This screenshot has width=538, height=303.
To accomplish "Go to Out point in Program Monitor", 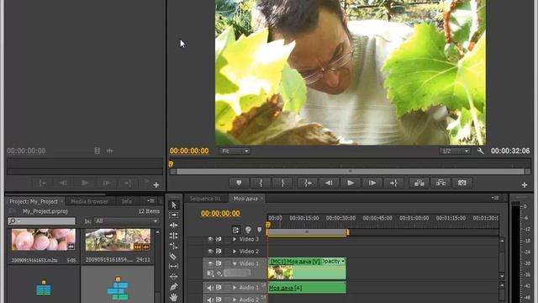I will point(393,183).
